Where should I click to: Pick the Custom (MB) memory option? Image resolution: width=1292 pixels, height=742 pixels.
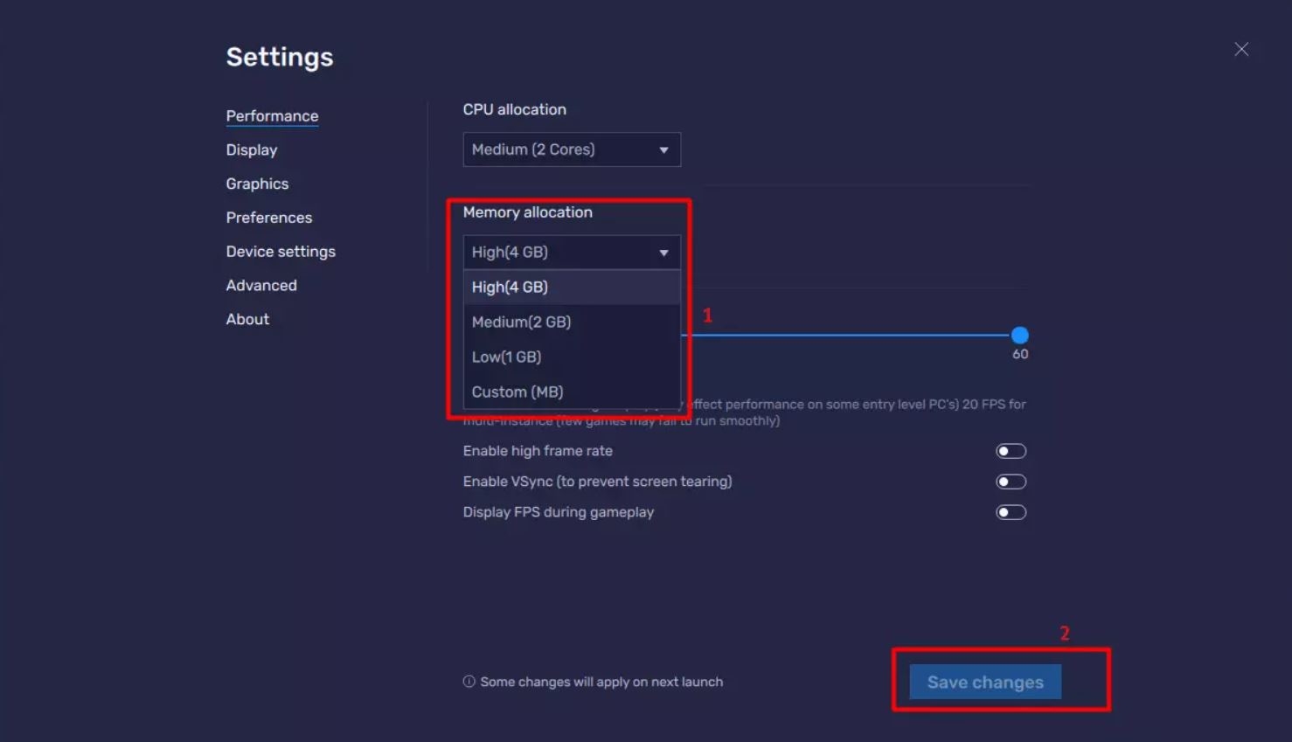point(517,392)
